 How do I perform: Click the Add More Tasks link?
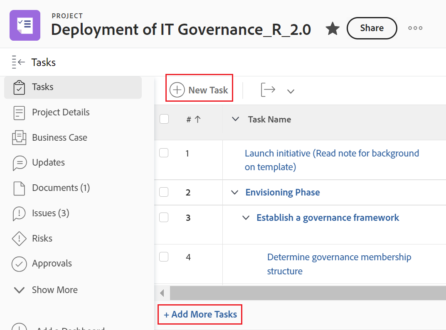click(x=200, y=315)
